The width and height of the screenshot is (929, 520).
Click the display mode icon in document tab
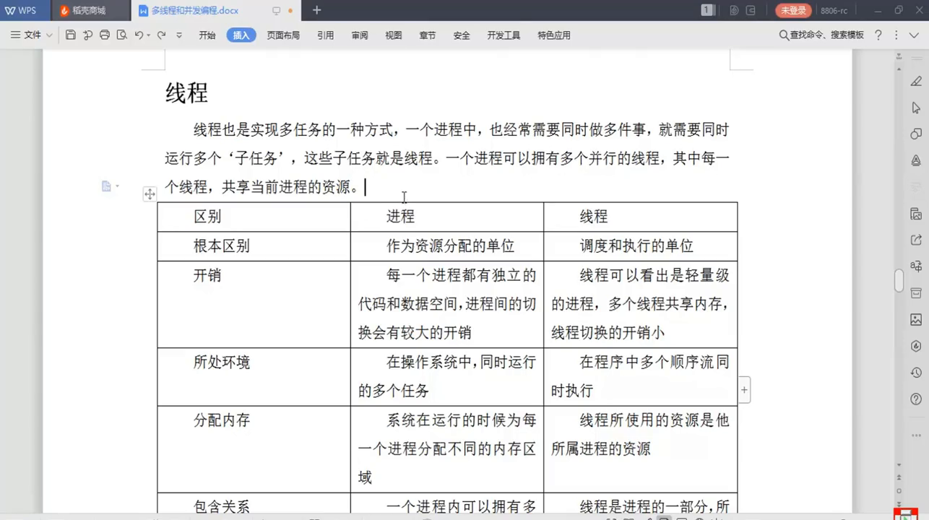point(276,11)
